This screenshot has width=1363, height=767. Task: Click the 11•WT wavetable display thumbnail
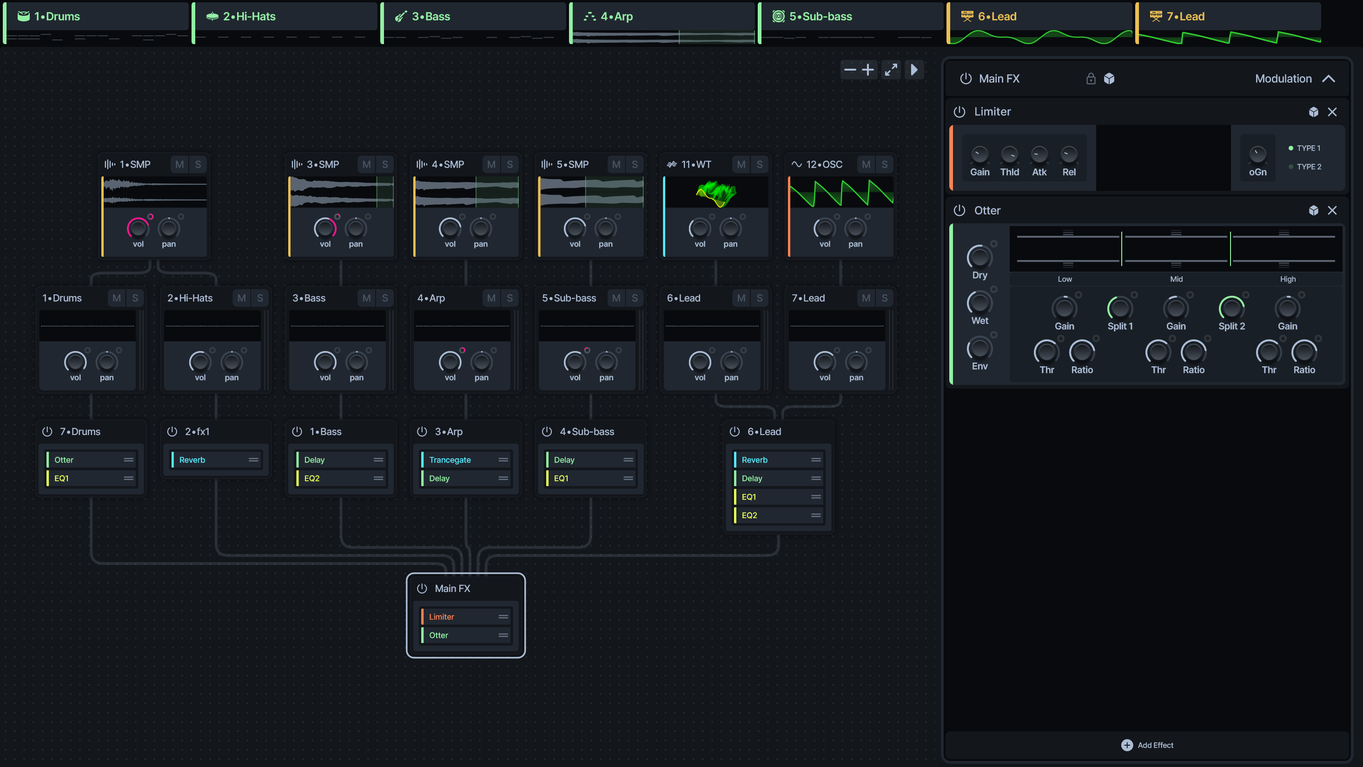point(716,192)
